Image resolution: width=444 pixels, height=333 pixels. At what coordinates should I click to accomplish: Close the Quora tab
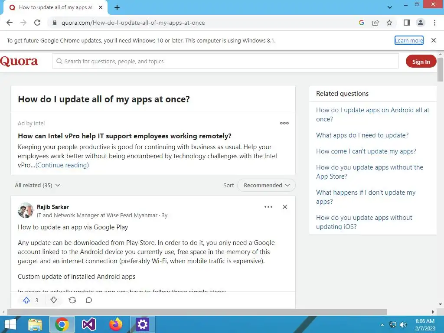(101, 8)
